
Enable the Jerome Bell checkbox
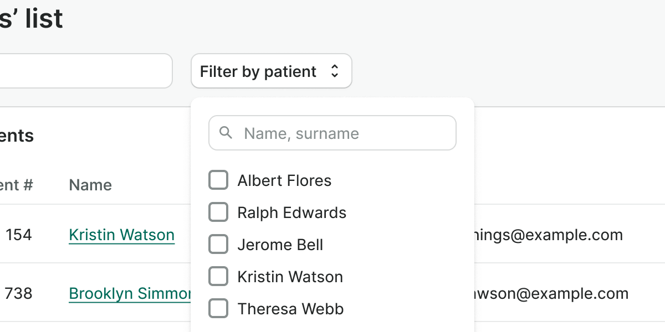[x=218, y=245]
